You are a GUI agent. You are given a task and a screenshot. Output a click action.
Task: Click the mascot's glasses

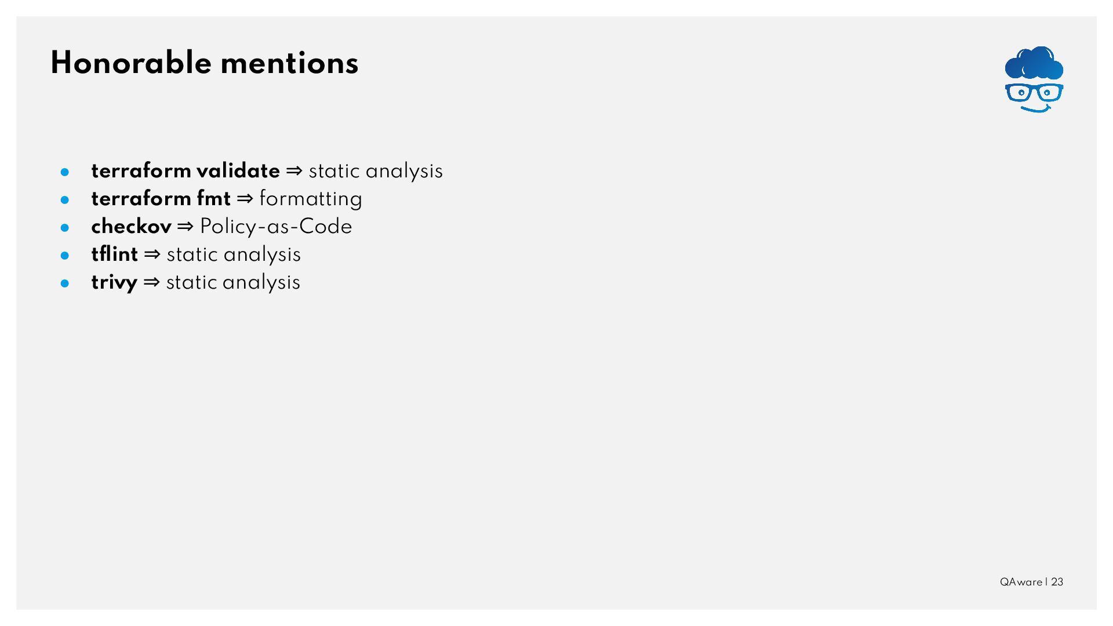(x=1034, y=93)
